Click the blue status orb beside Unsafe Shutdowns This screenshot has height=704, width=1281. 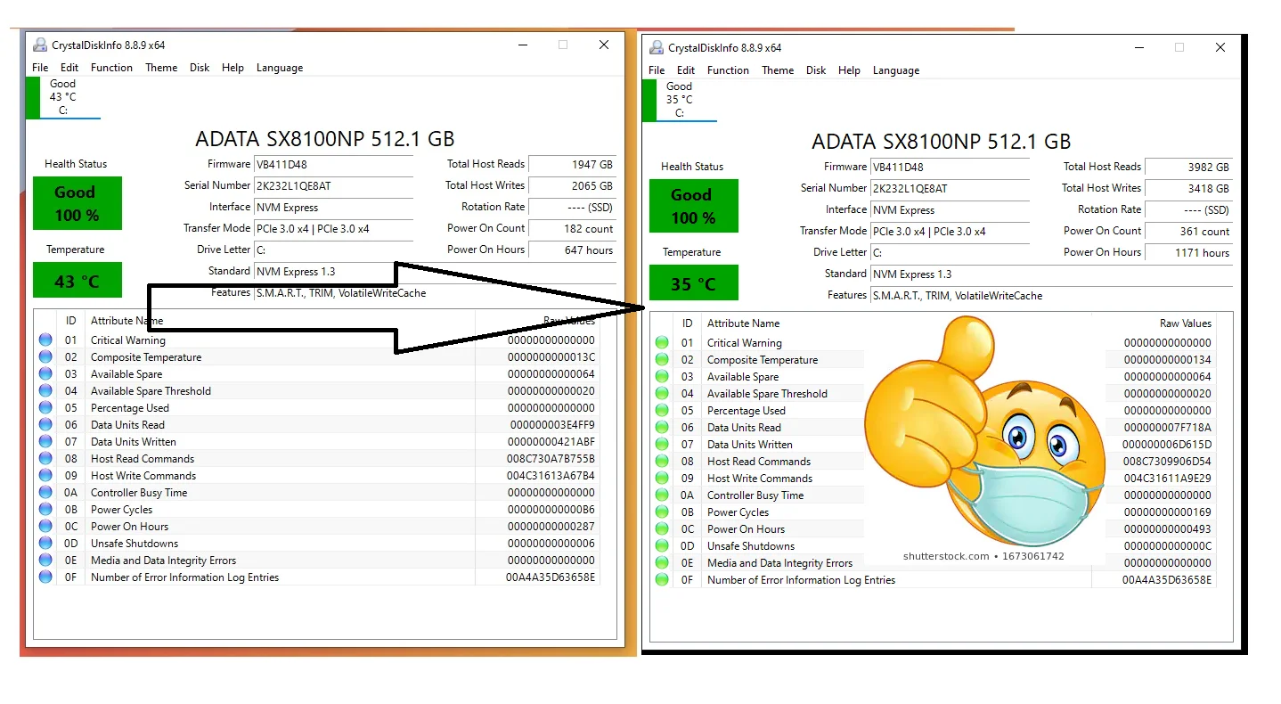click(45, 544)
